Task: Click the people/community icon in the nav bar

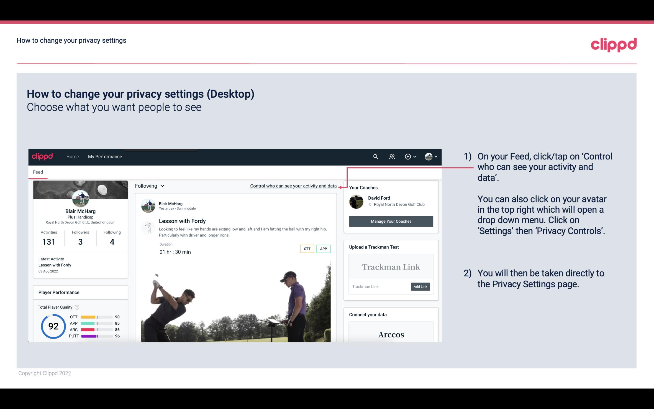Action: pyautogui.click(x=391, y=156)
